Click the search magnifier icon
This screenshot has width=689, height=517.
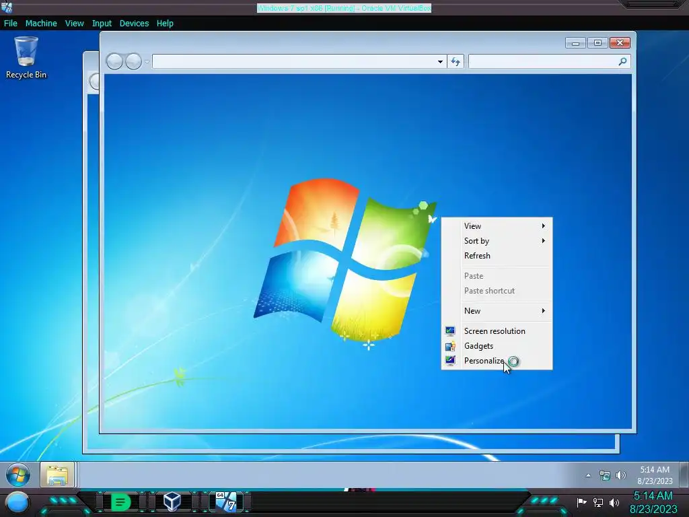pos(622,61)
